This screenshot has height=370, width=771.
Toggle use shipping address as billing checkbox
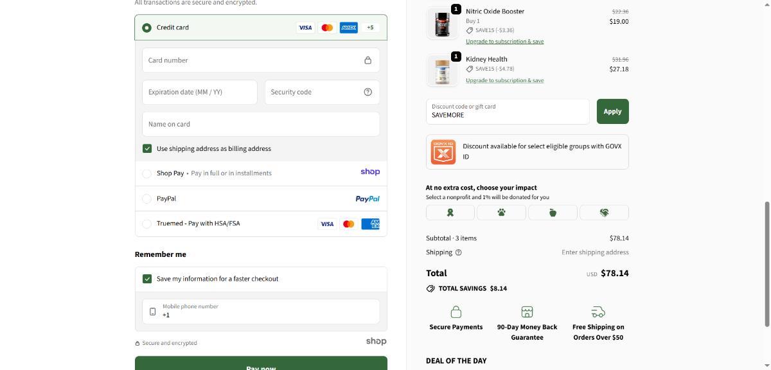(147, 148)
